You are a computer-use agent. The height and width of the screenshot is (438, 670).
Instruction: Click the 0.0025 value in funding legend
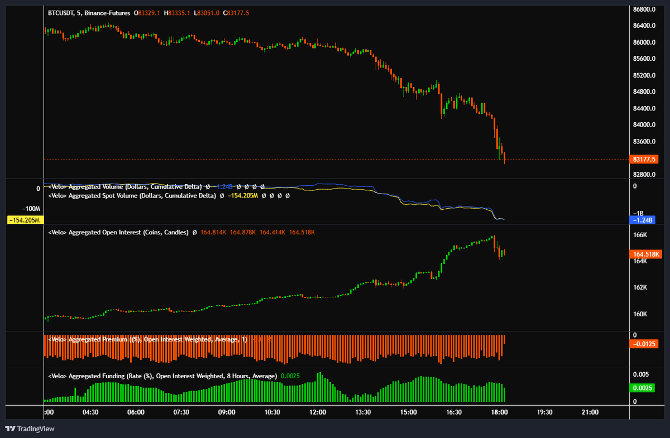point(290,376)
